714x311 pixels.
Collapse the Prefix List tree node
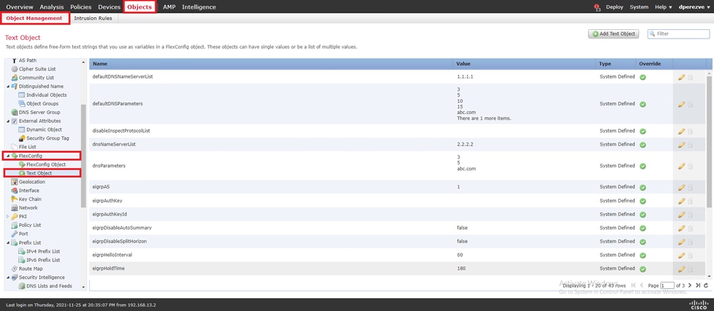click(8, 243)
